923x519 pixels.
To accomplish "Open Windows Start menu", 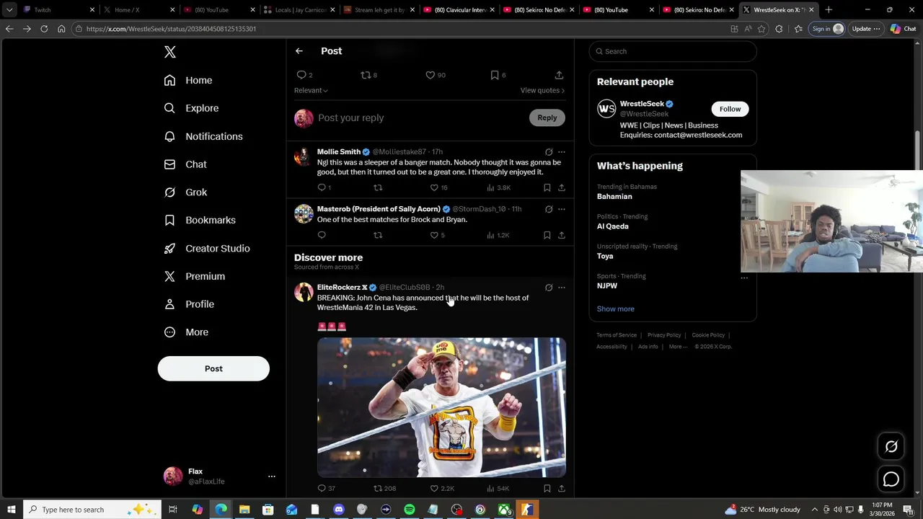I will (12, 510).
